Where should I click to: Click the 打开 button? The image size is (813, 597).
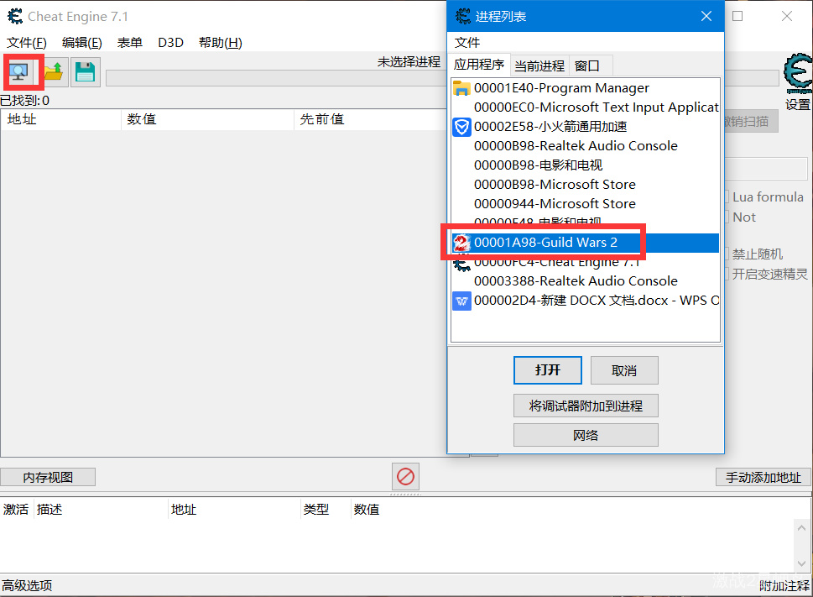pyautogui.click(x=548, y=370)
